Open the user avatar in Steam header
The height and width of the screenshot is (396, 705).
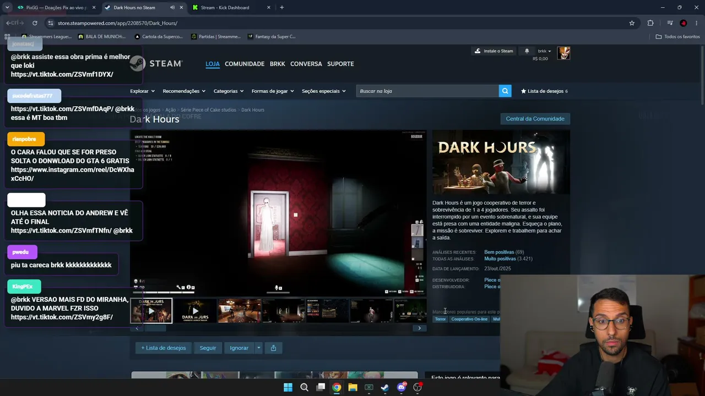(563, 53)
